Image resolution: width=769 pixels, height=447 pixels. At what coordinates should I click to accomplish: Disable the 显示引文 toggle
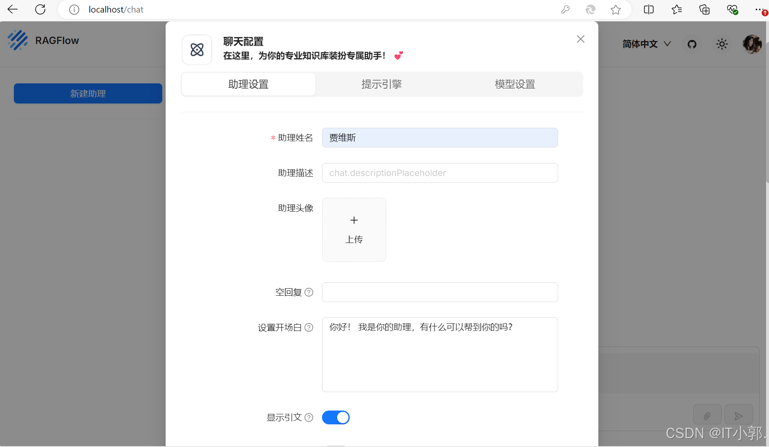[335, 417]
